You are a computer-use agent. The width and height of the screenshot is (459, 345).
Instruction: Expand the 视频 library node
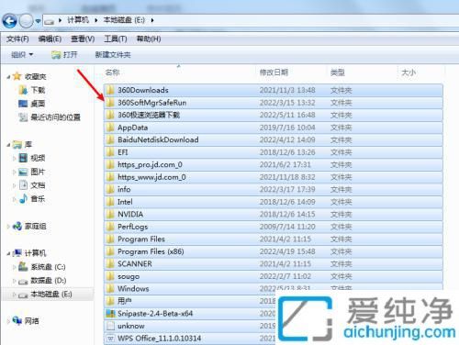pos(14,159)
